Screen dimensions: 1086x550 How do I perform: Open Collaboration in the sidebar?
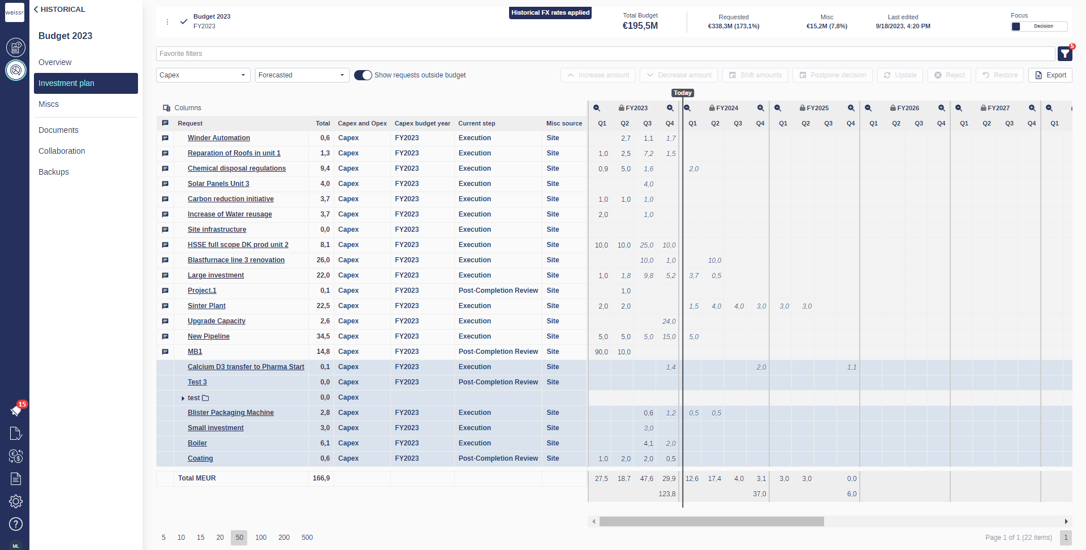pyautogui.click(x=62, y=151)
